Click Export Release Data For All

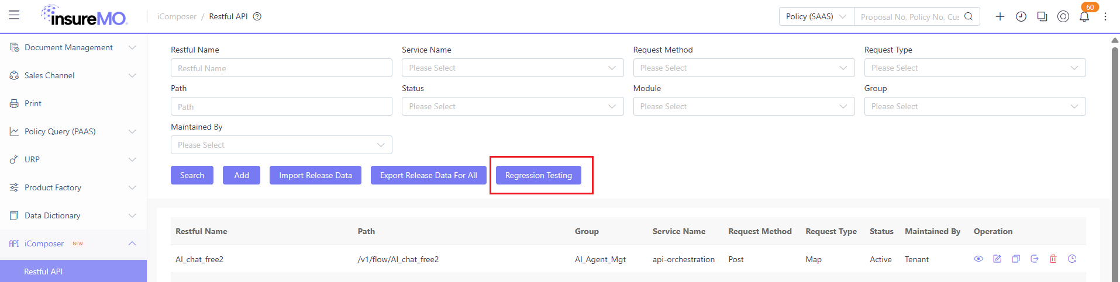pyautogui.click(x=429, y=175)
